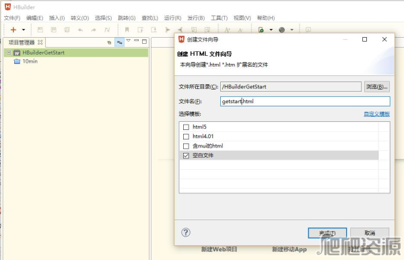Open the 运行(R) menu
The width and height of the screenshot is (404, 260).
pyautogui.click(x=172, y=18)
